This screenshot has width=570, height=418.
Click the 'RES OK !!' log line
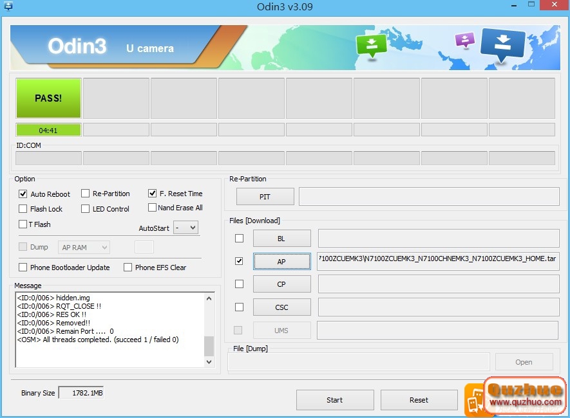tap(52, 314)
